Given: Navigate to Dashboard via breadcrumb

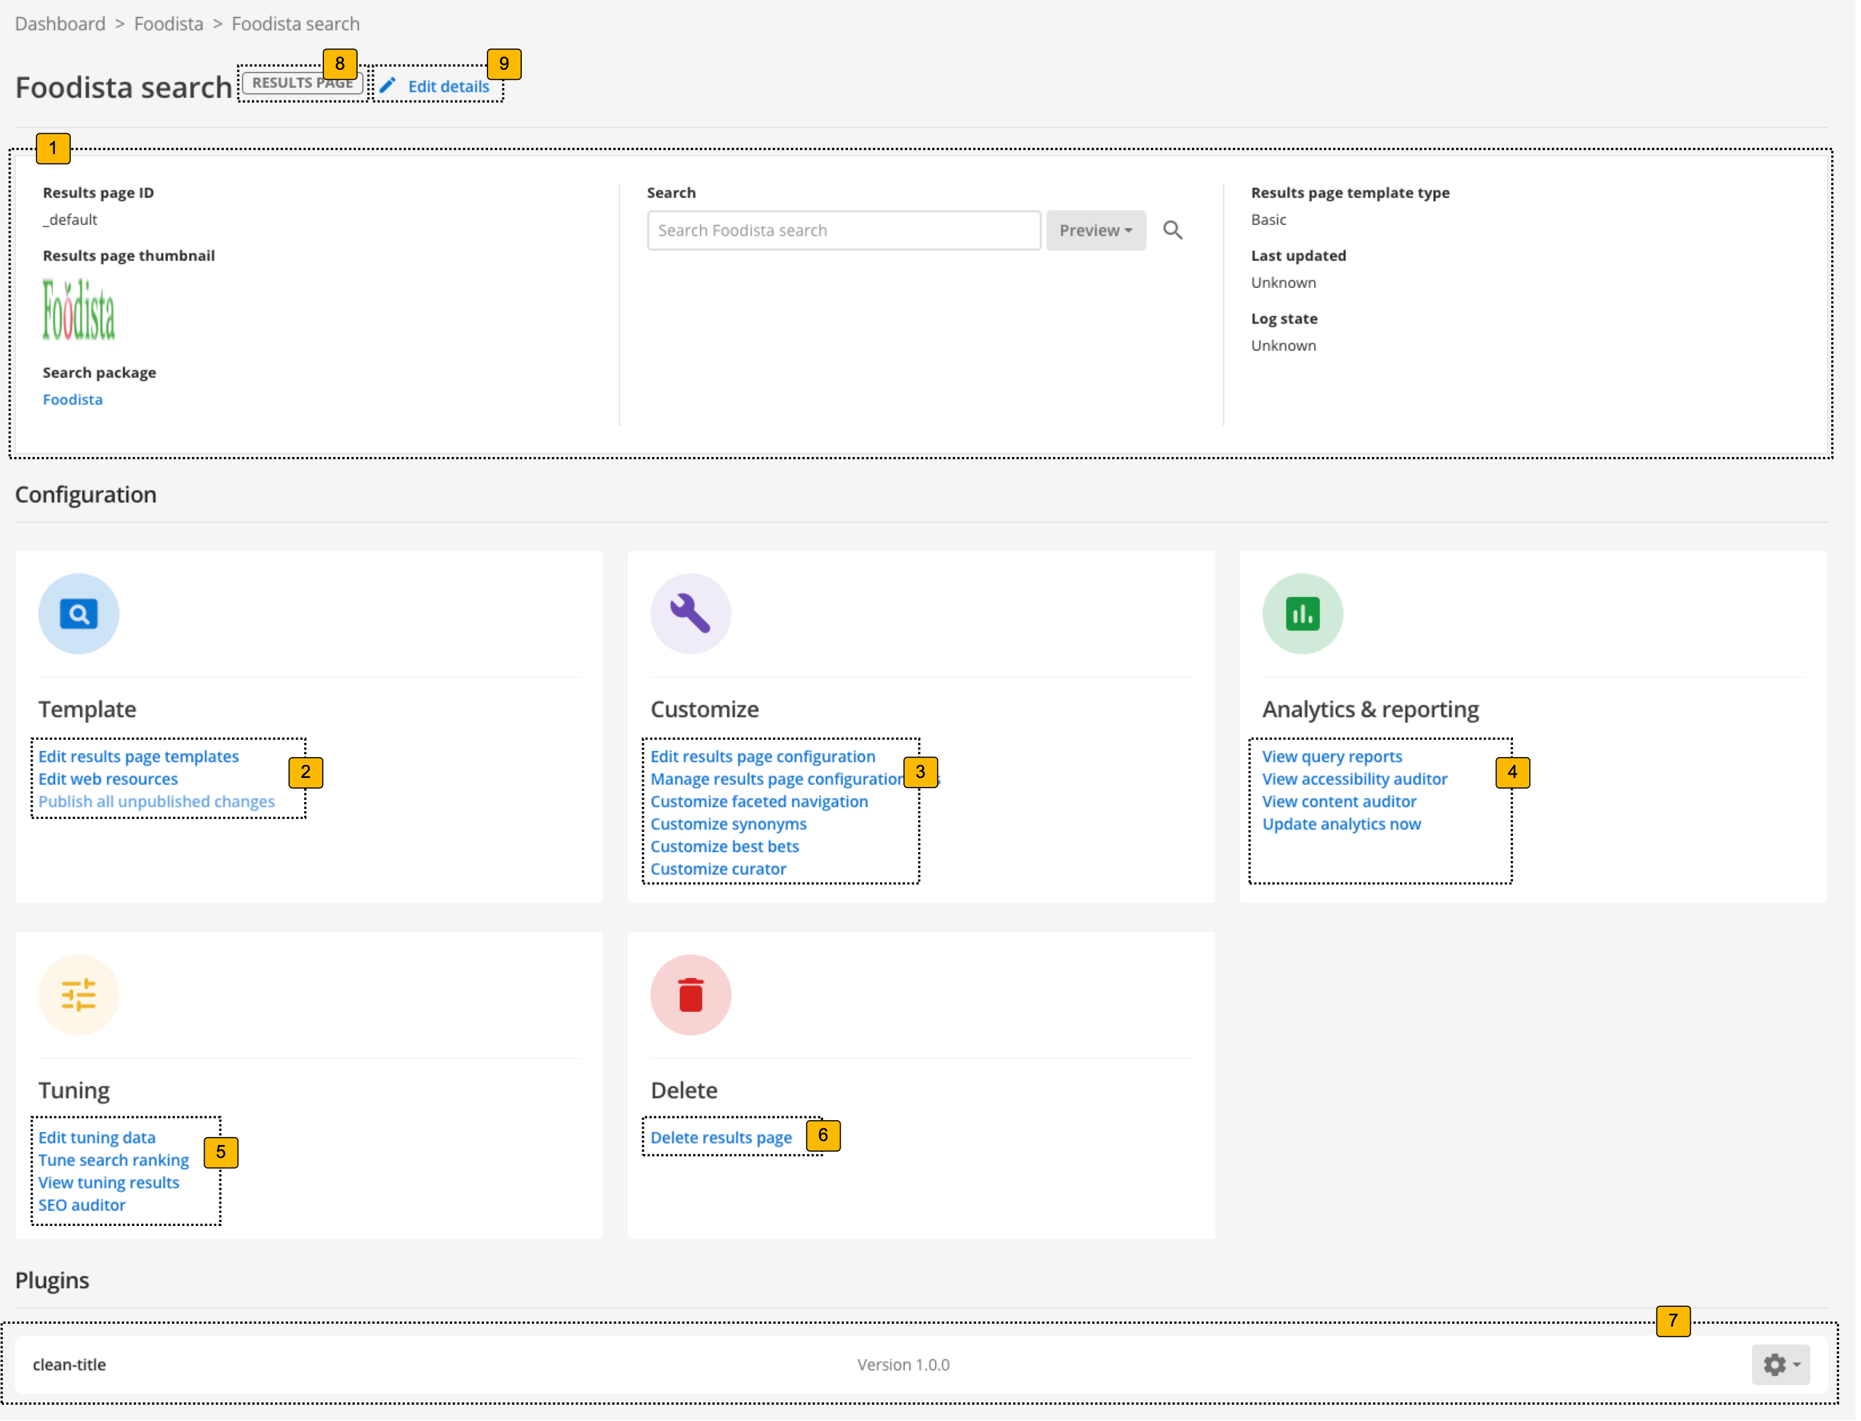Looking at the screenshot, I should 60,24.
